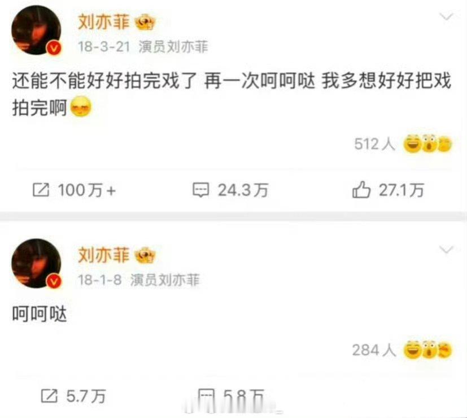Image resolution: width=467 pixels, height=418 pixels.
Task: Click the crown membership badge on the first post
Action: pyautogui.click(x=146, y=23)
